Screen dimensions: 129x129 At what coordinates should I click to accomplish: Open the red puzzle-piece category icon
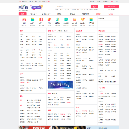coord(49,19)
